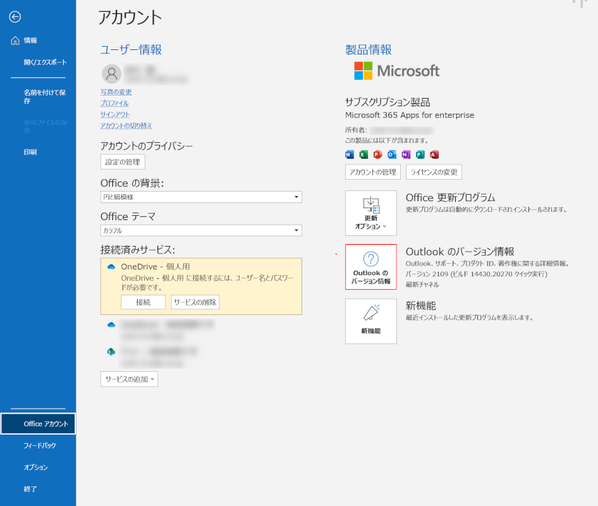The height and width of the screenshot is (506, 598).
Task: Click the Outlook app icon
Action: 392,154
